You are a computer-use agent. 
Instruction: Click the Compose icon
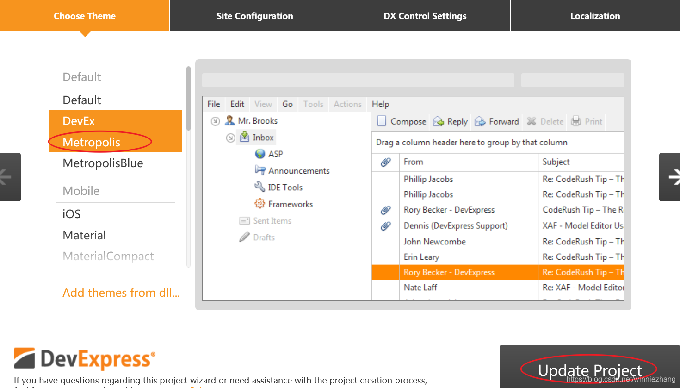click(382, 121)
